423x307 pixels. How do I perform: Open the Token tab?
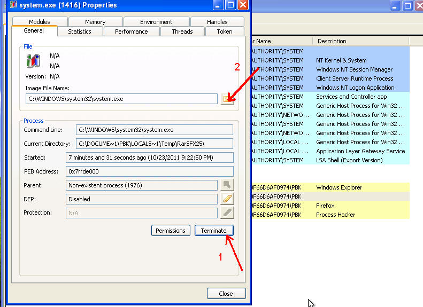click(225, 32)
